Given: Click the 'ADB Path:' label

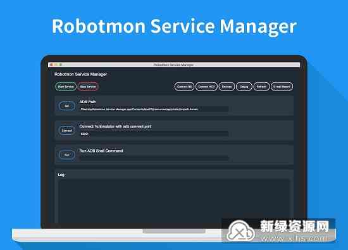Looking at the screenshot, I should 88,102.
